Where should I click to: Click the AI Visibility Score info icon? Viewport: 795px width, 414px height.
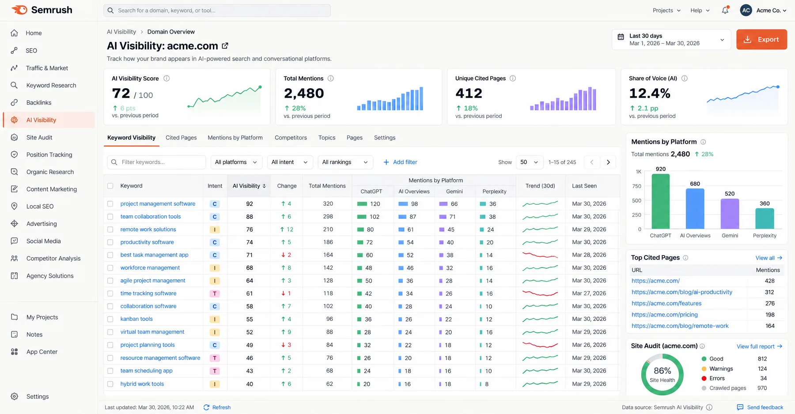click(x=167, y=78)
